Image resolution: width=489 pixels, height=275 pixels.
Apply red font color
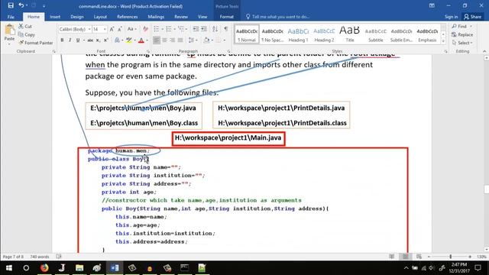[x=141, y=40]
